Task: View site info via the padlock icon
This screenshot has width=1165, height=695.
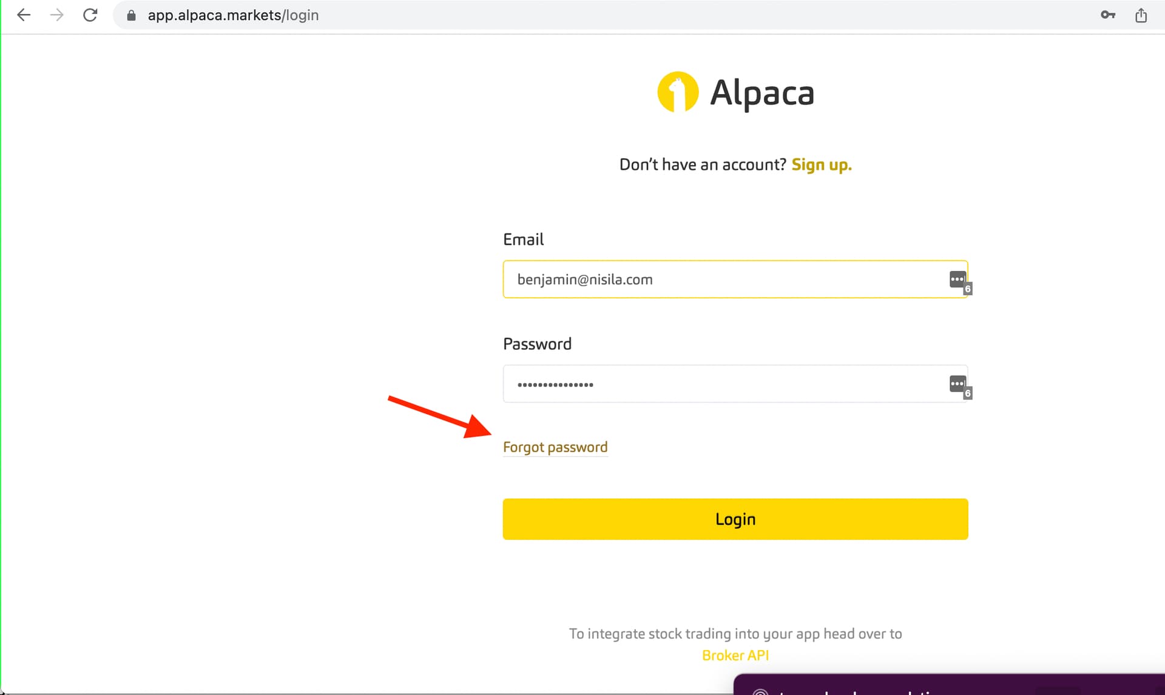Action: 131,15
